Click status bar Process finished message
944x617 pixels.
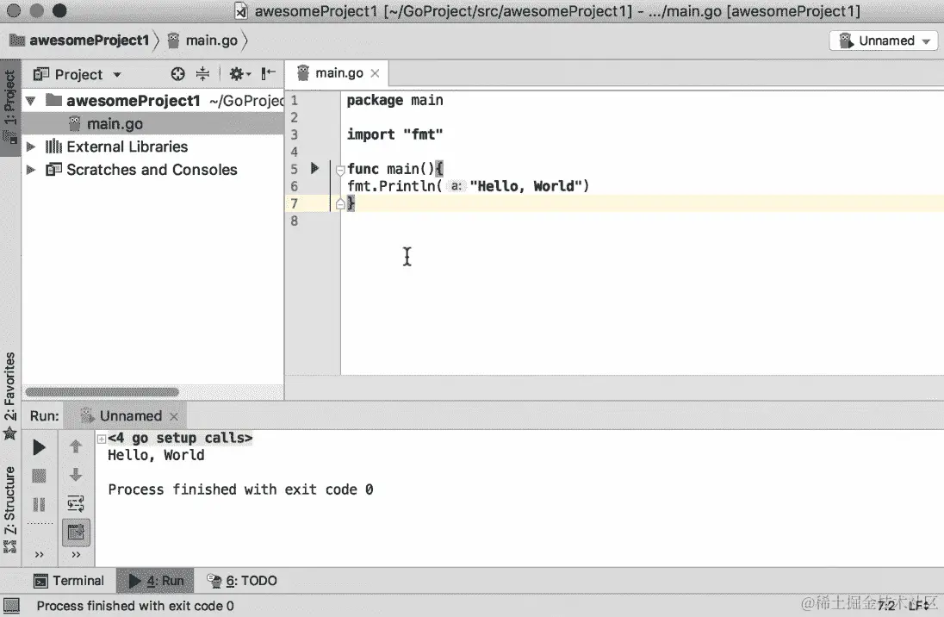tap(135, 606)
